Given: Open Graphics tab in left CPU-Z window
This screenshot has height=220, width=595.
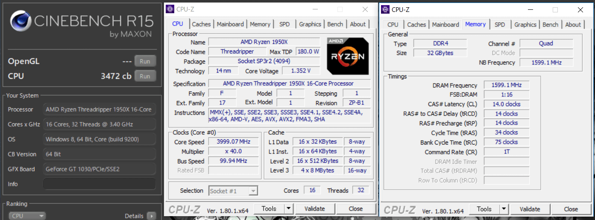Looking at the screenshot, I should pos(310,24).
